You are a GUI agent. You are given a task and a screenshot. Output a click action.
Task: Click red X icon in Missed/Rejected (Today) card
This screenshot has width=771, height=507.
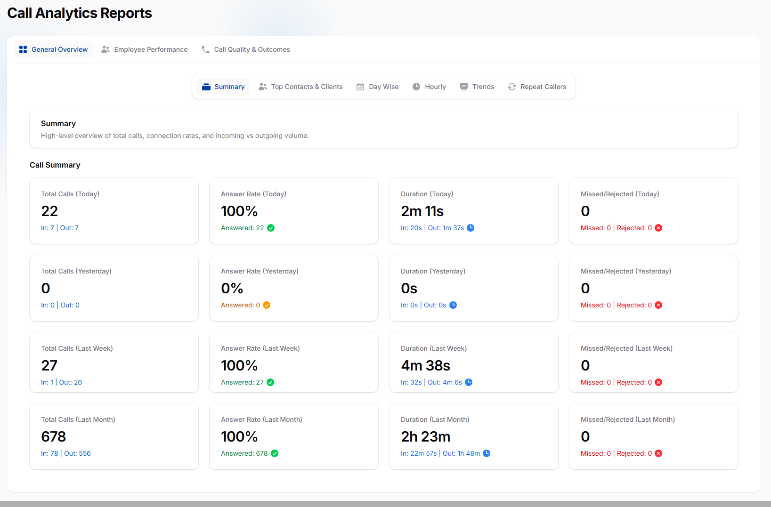[658, 228]
